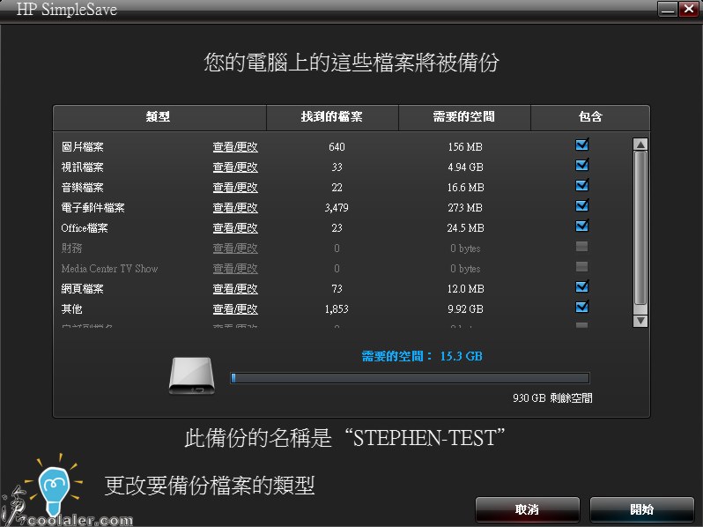Click the 930 GB 剩餘空間 text
Screen dimensions: 703x527
point(552,397)
